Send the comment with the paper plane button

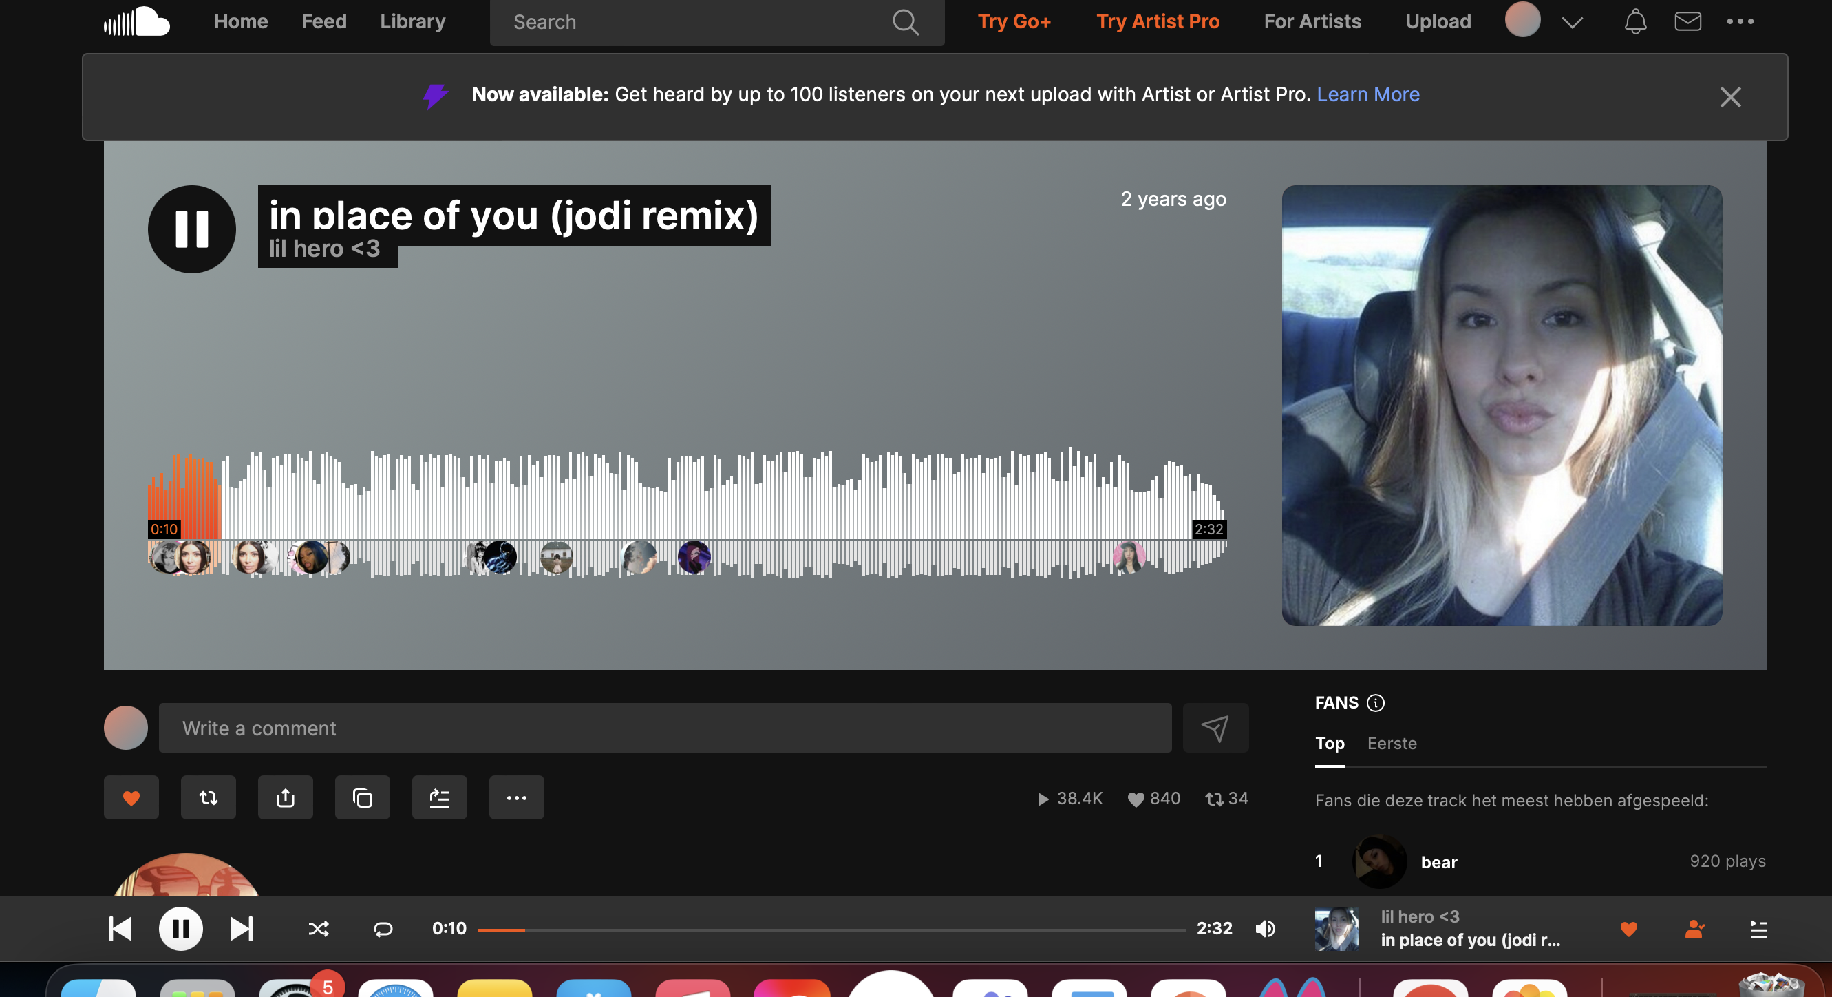coord(1215,728)
